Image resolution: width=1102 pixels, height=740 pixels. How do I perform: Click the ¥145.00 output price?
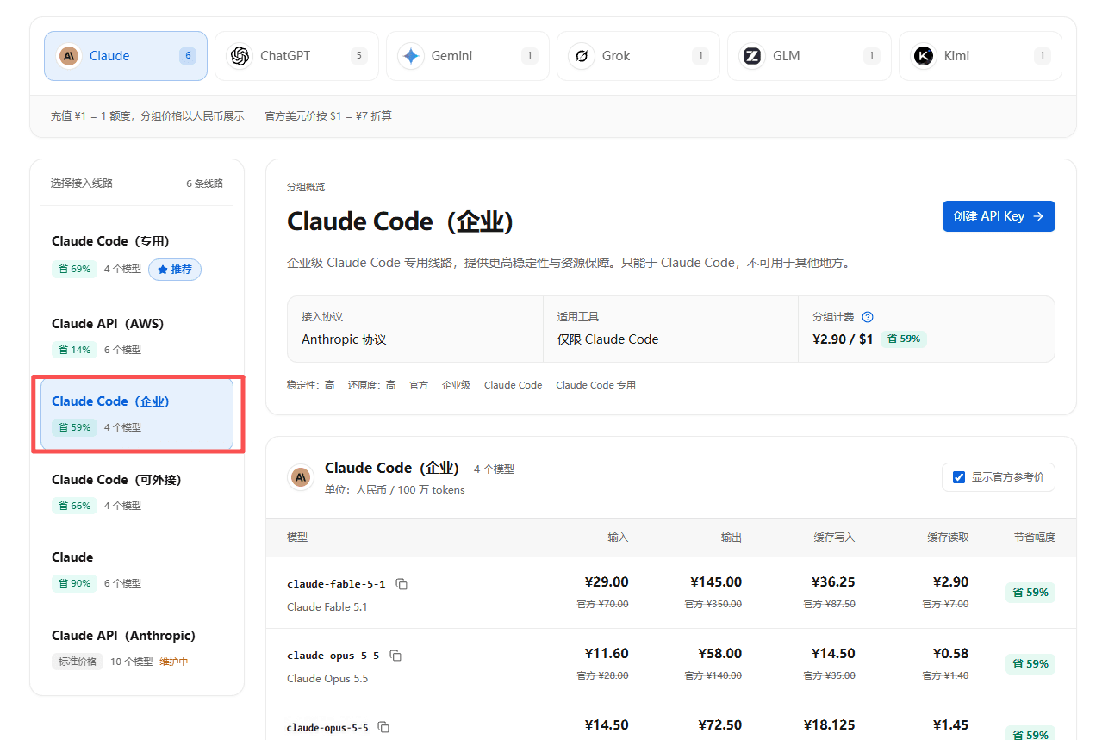(716, 583)
